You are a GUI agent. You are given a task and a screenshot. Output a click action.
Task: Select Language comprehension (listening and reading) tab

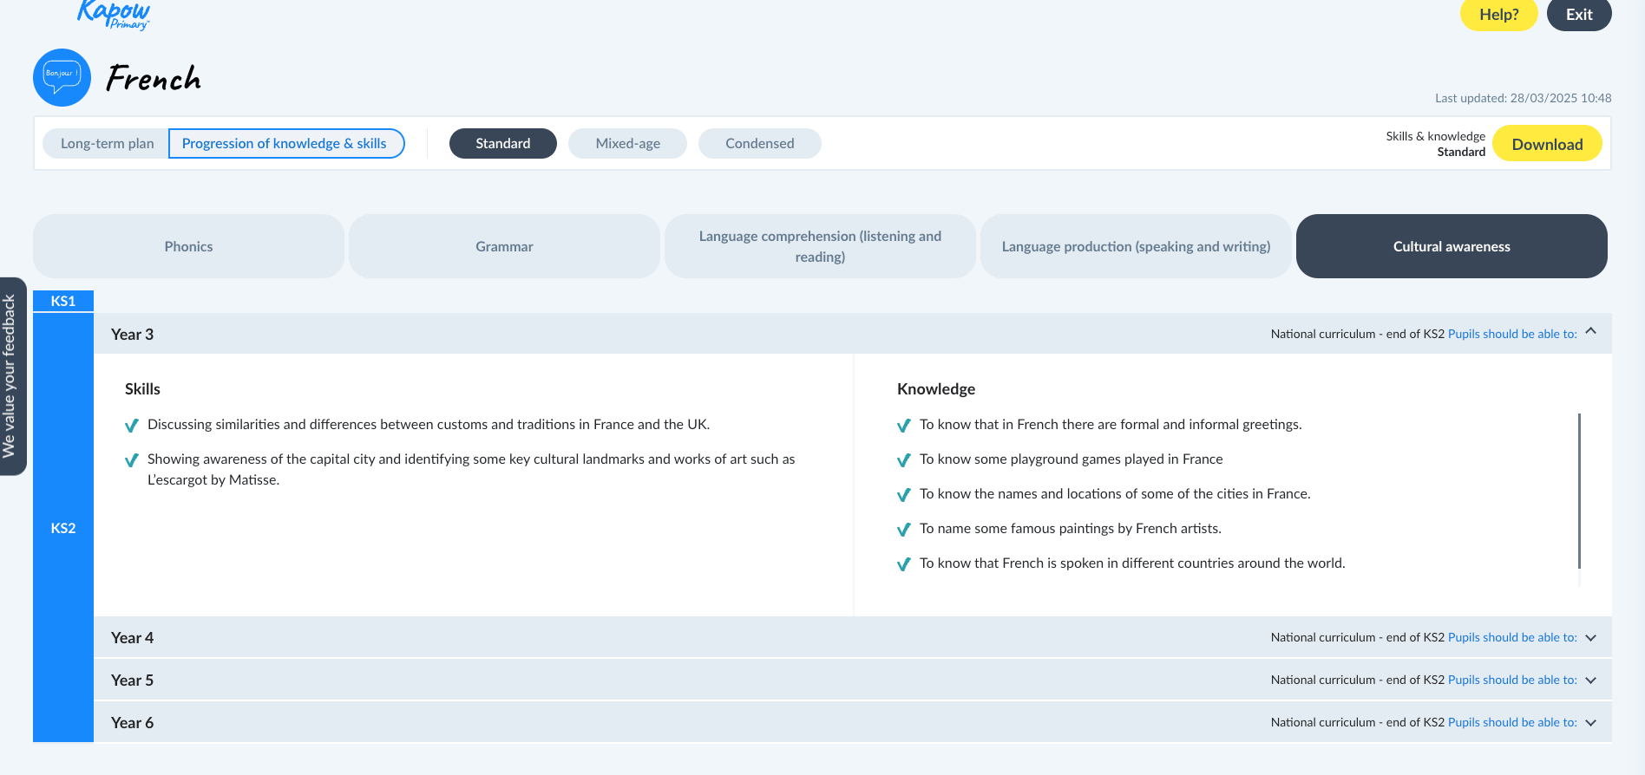820,246
